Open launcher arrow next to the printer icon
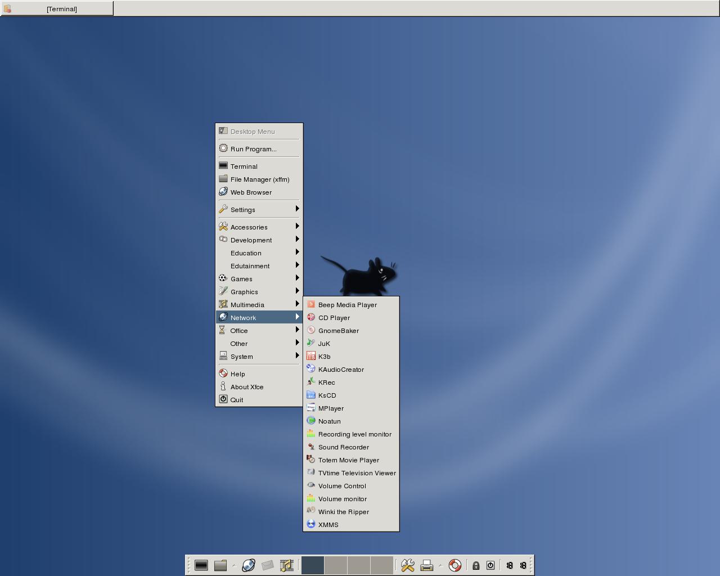720x576 pixels. click(440, 565)
